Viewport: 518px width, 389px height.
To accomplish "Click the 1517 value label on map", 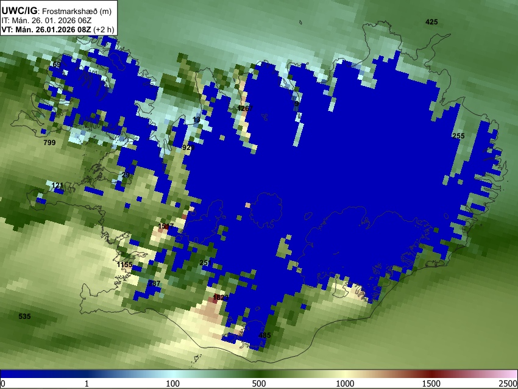I will pyautogui.click(x=166, y=226).
